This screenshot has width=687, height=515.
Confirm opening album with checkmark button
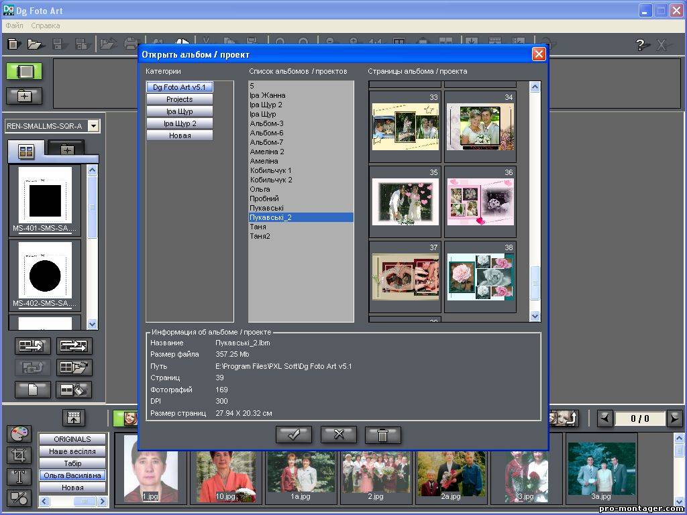[x=294, y=435]
